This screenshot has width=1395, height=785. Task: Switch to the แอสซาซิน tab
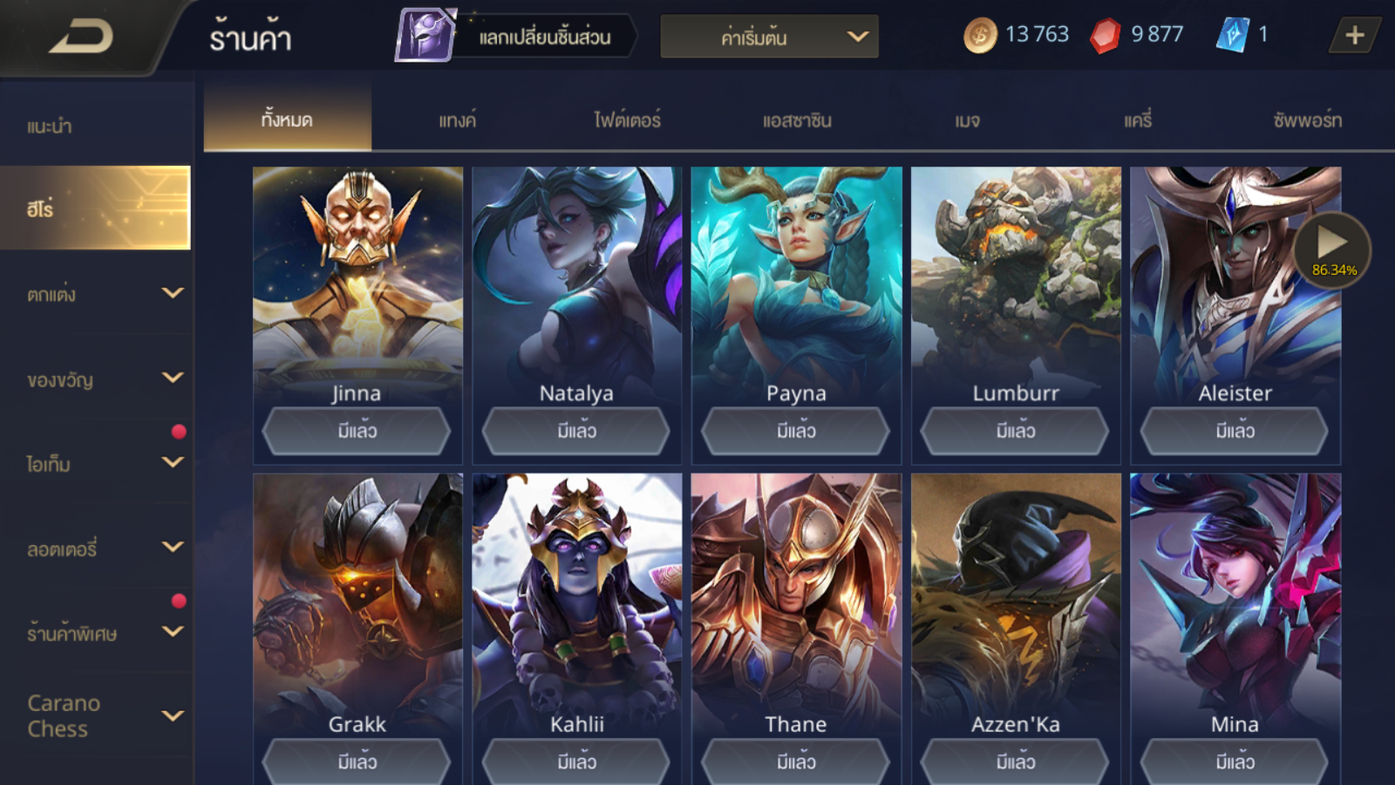click(797, 119)
